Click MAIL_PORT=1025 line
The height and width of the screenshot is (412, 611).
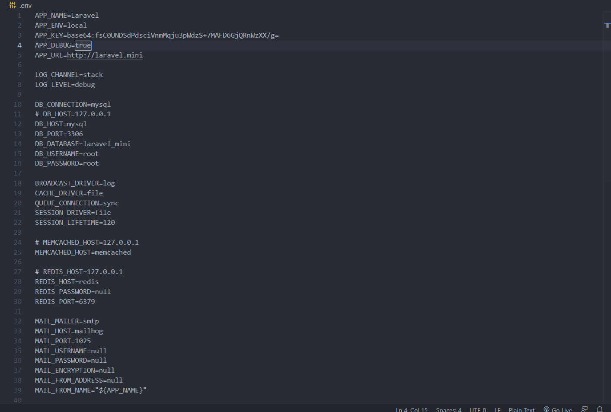pyautogui.click(x=63, y=341)
